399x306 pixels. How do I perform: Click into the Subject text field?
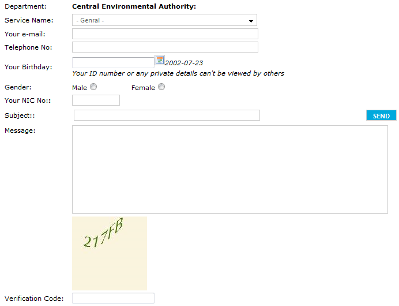coord(167,115)
